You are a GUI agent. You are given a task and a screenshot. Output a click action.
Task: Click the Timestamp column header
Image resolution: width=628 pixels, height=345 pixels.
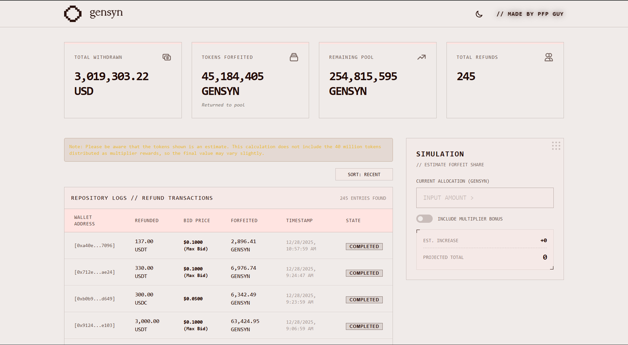coord(299,221)
